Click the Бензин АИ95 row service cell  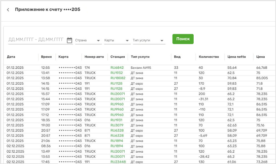click(141, 67)
